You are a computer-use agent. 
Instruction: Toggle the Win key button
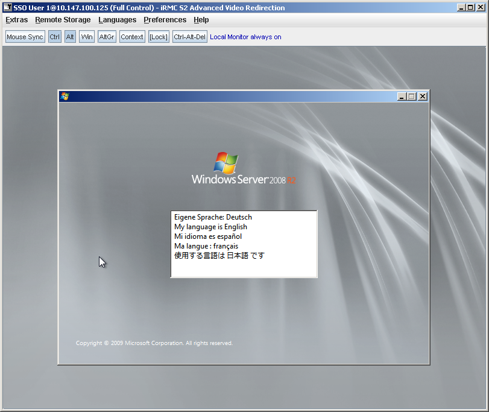pyautogui.click(x=87, y=37)
